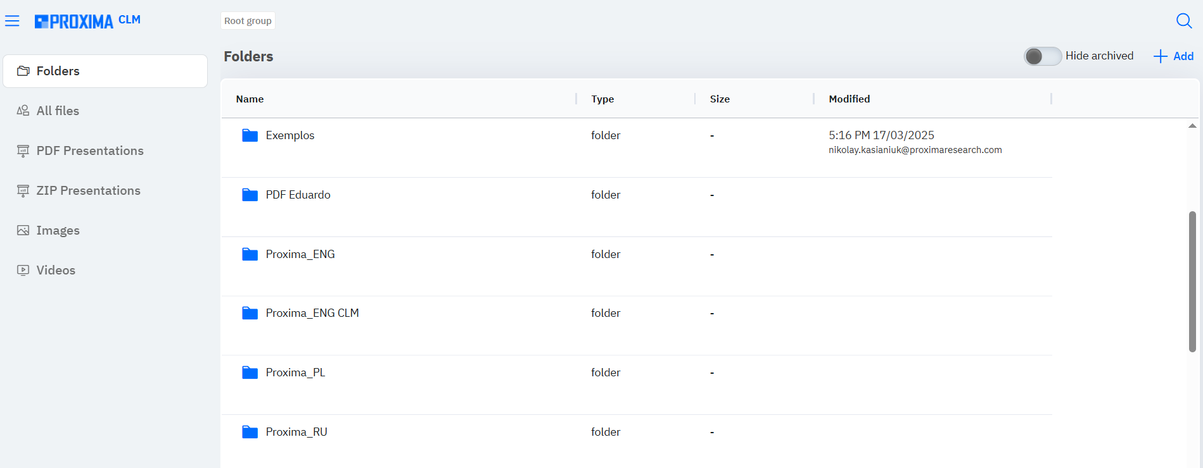Open the Folders sidebar section
Viewport: 1203px width, 468px height.
point(105,71)
